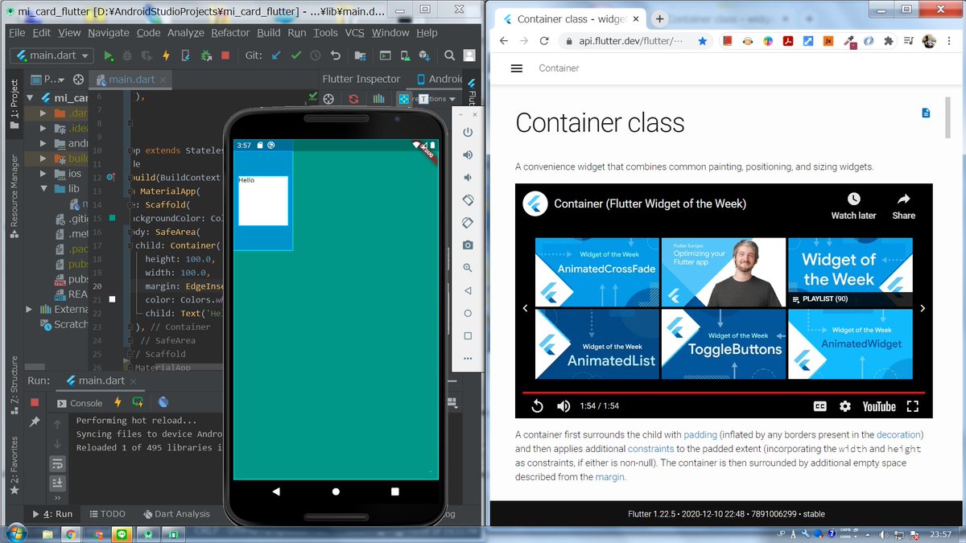This screenshot has height=543, width=966.
Task: Take an emulator screenshot with camera icon
Action: point(468,245)
